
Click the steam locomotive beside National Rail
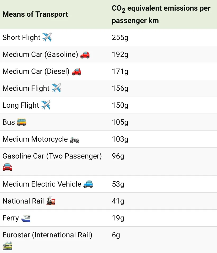(x=51, y=201)
